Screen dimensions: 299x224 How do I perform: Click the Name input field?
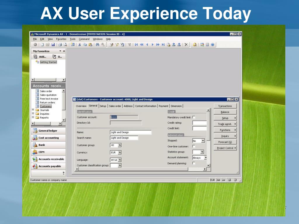131,132
